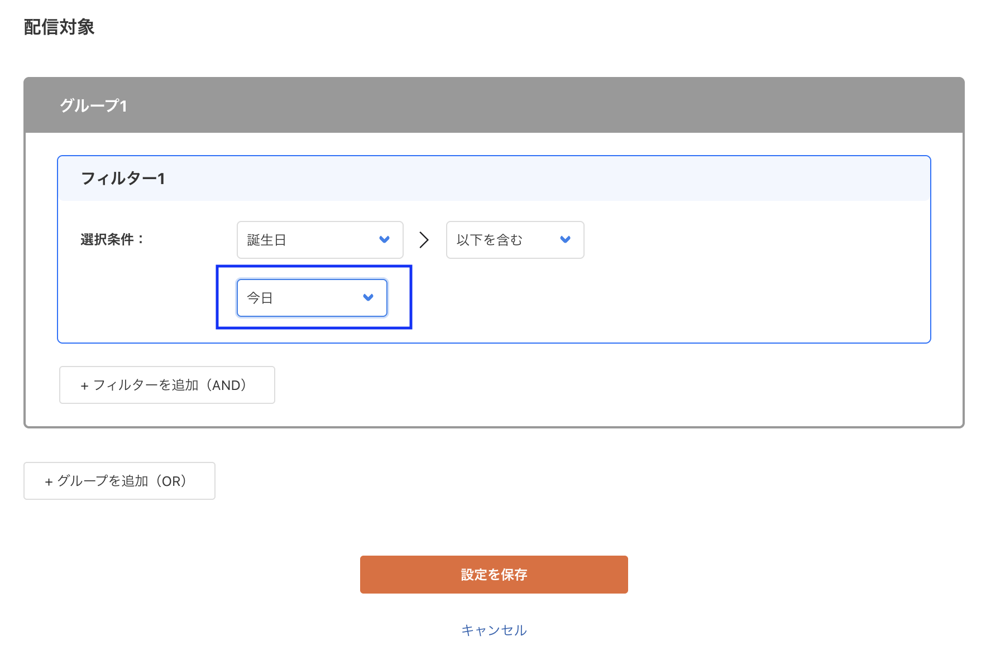This screenshot has width=986, height=646.
Task: Open the 誕生日 condition dropdown
Action: pos(319,240)
